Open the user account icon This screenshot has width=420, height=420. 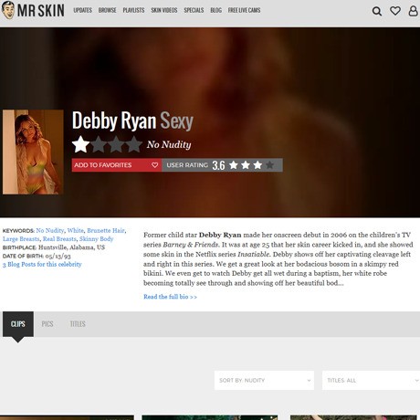(x=413, y=11)
